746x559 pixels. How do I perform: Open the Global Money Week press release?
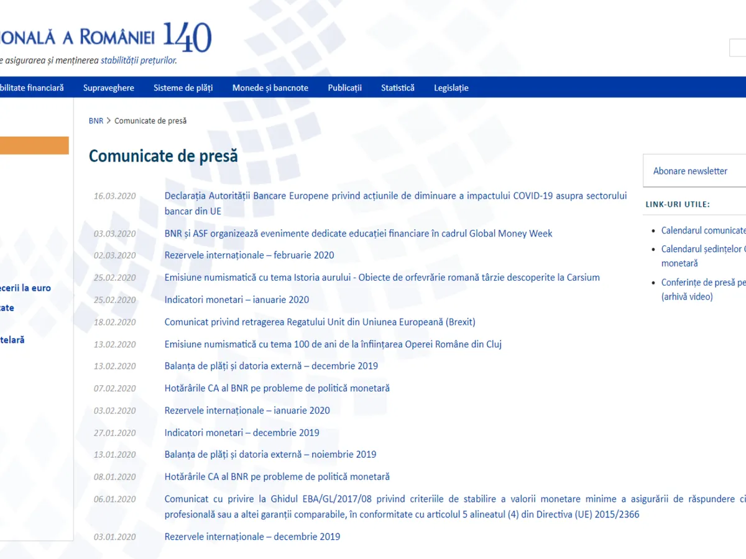(x=358, y=234)
